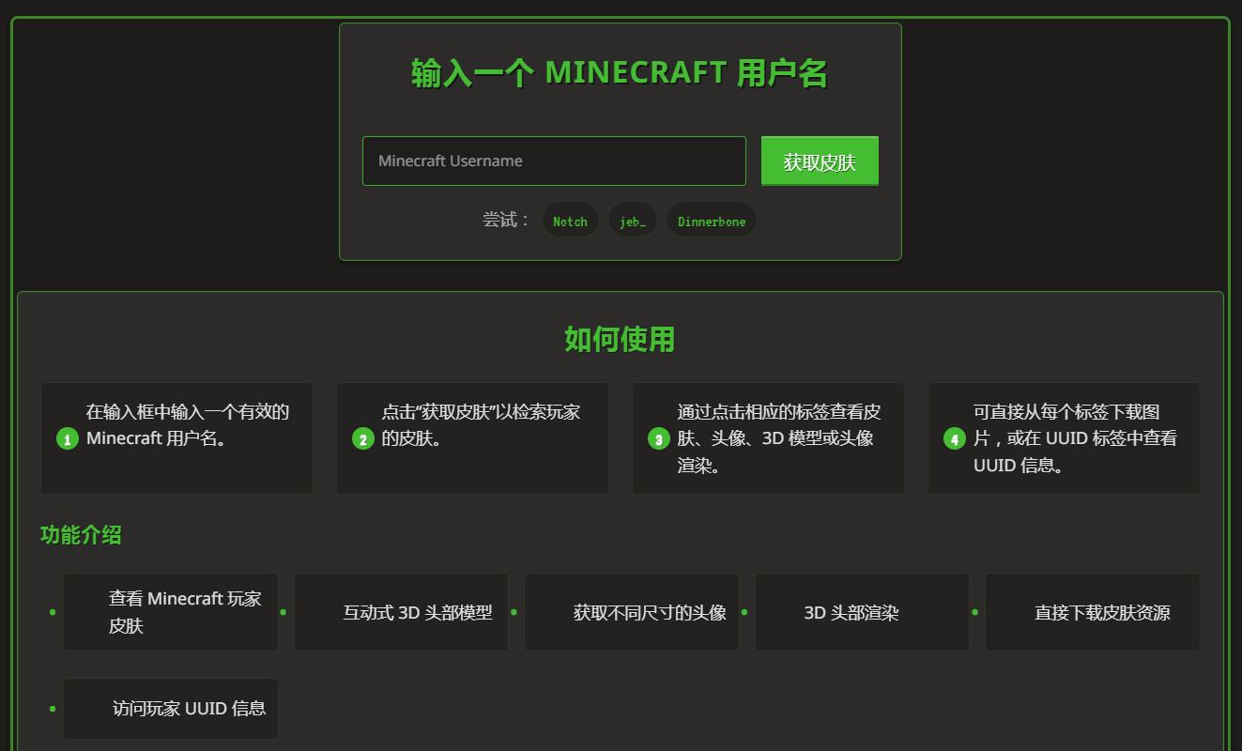
Task: Click the green 获取皮肤 button
Action: click(819, 161)
